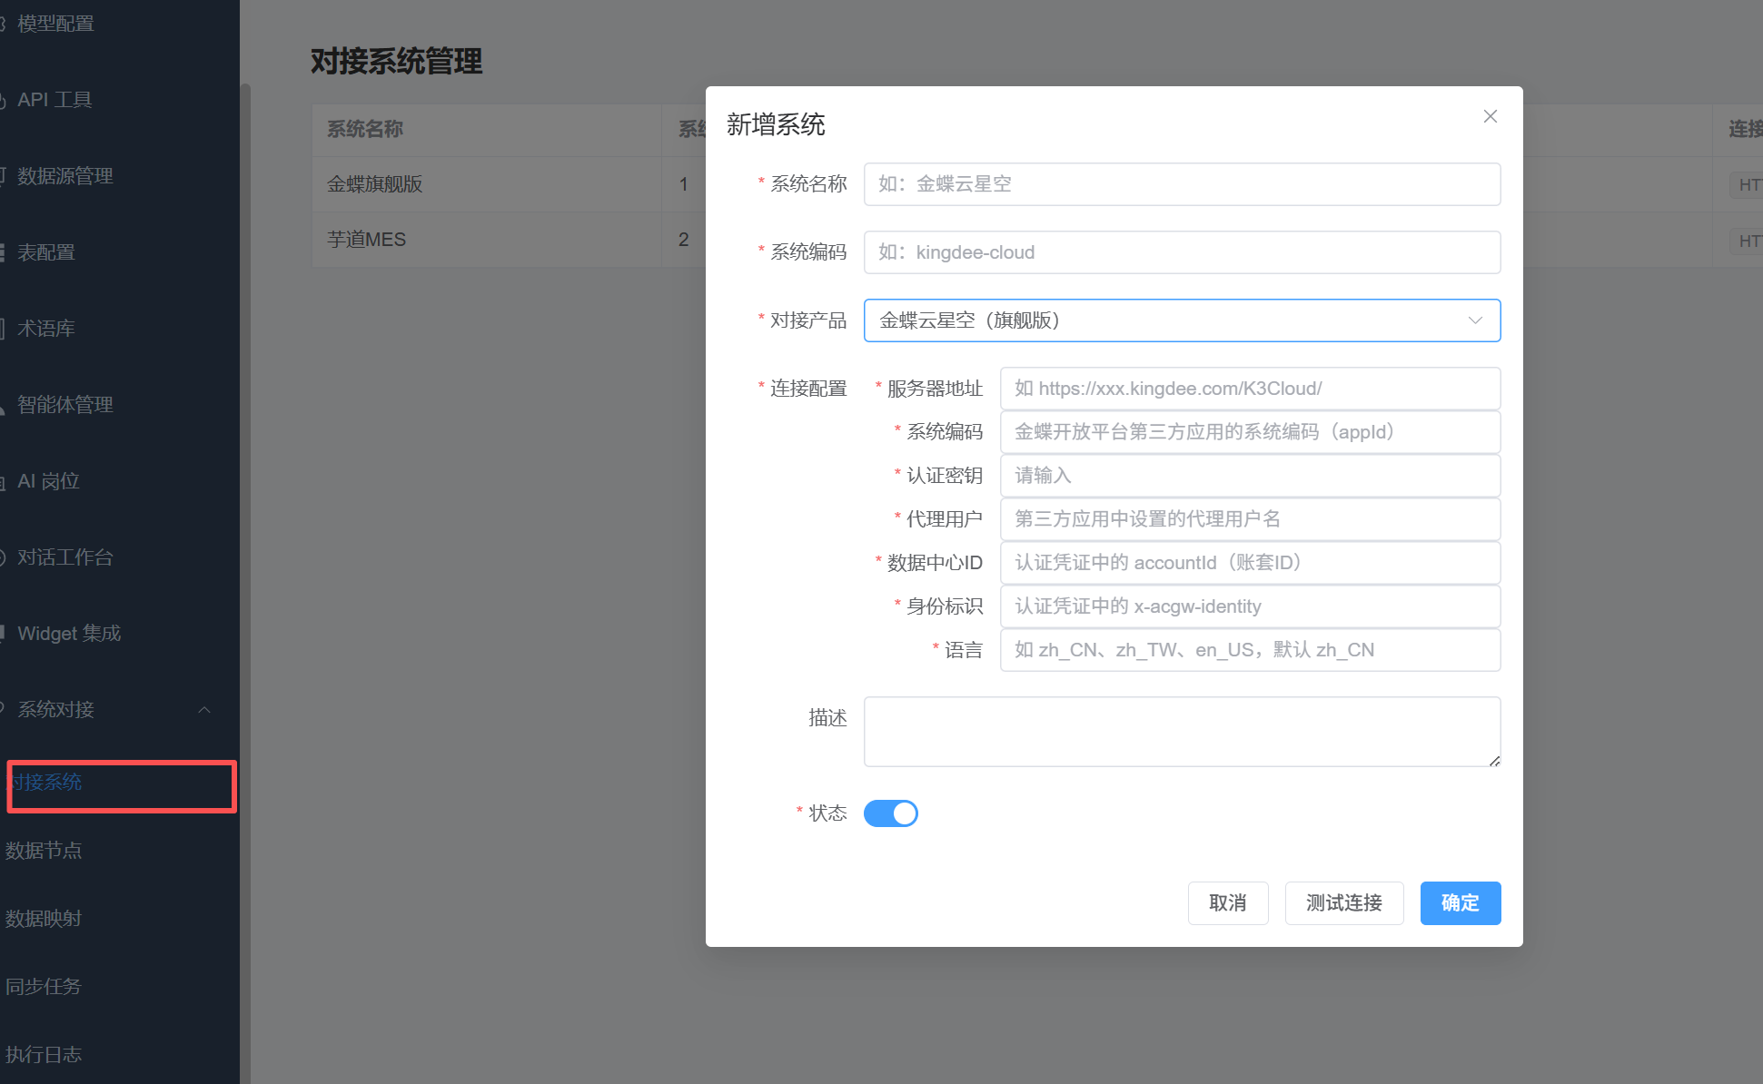Open 对话工作台 in the sidebar

point(65,557)
